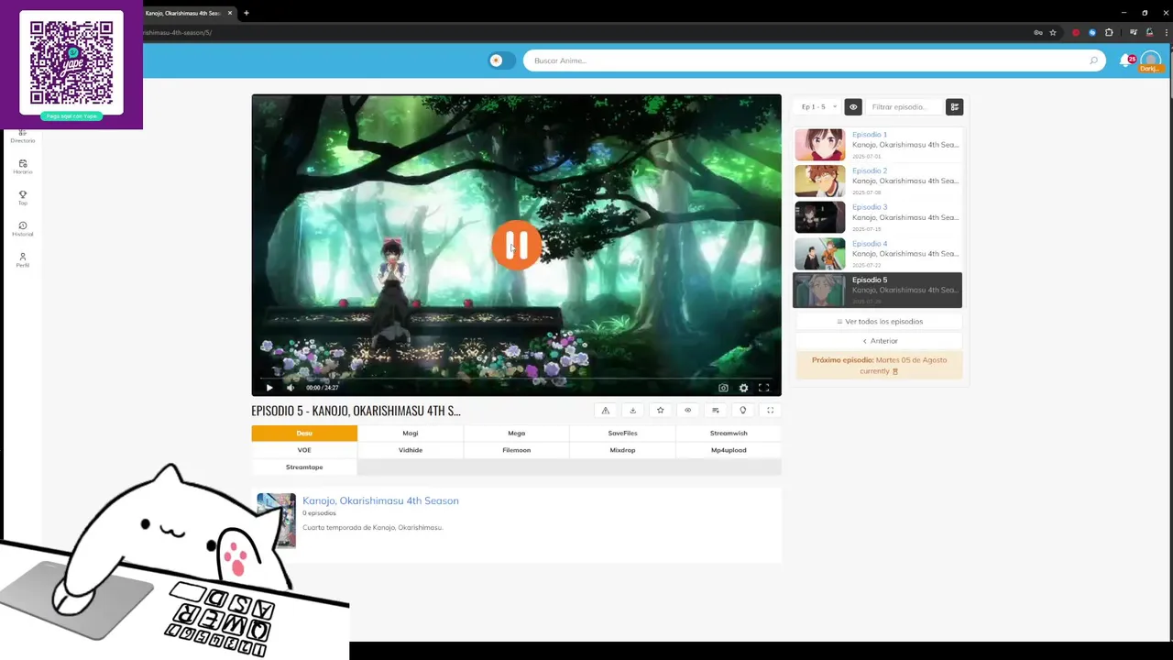Open browser media control icon
Viewport: 1173px width, 660px height.
pos(1134,32)
